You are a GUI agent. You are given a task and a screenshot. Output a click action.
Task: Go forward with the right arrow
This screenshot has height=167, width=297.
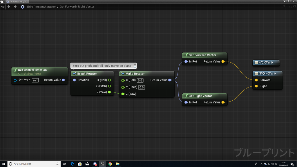click(x=15, y=7)
